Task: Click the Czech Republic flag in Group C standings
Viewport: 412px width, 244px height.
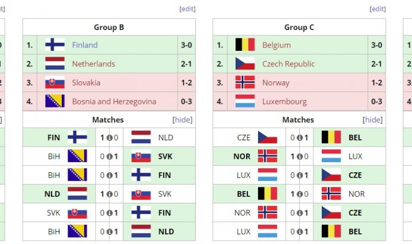Action: tap(245, 64)
